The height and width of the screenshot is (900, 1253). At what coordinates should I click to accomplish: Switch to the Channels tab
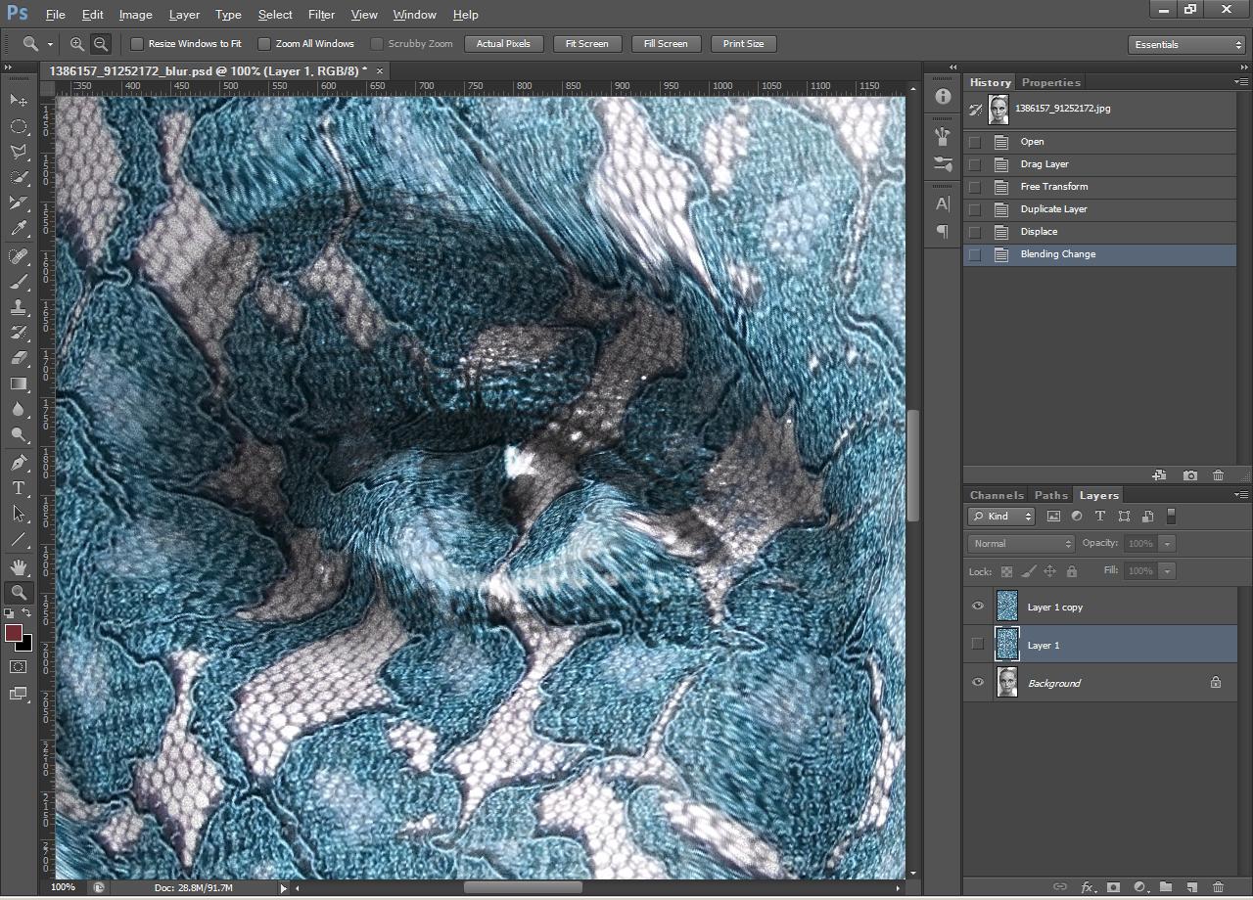(x=997, y=495)
